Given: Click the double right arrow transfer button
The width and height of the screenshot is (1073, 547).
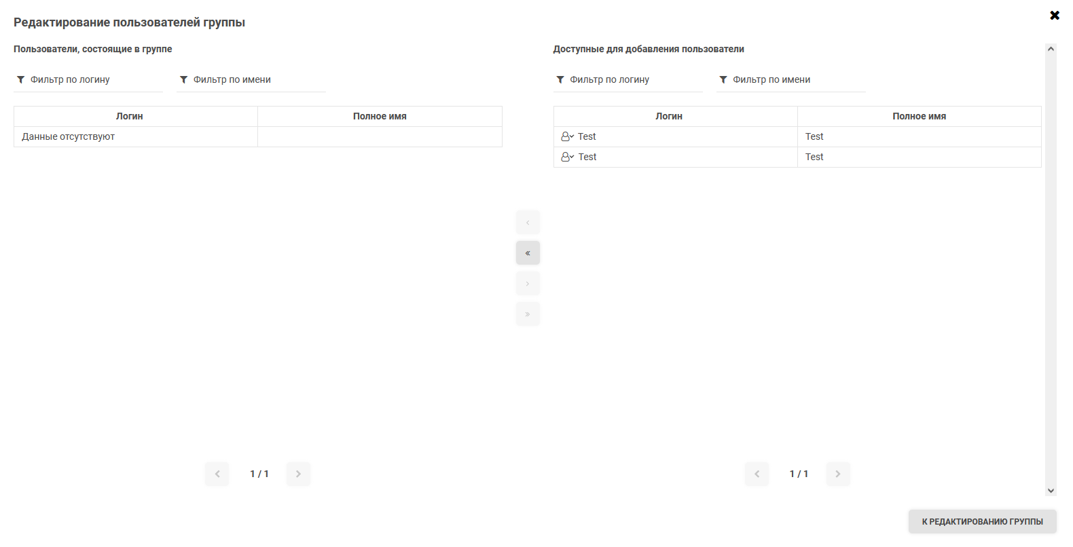Looking at the screenshot, I should (x=528, y=314).
